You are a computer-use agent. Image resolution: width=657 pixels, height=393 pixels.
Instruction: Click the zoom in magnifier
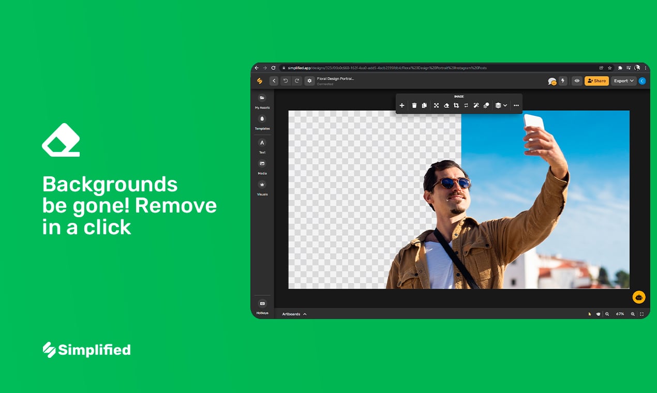click(632, 314)
